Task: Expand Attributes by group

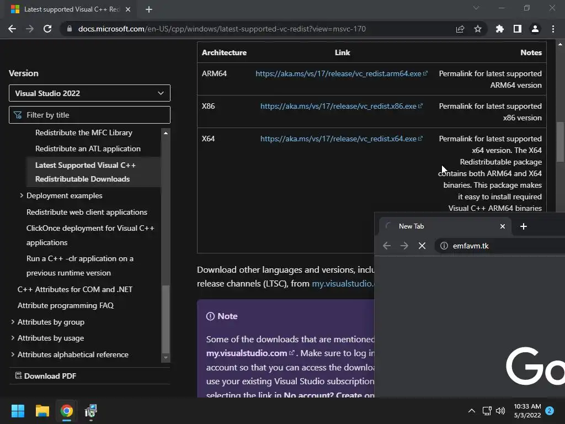Action: 13,322
